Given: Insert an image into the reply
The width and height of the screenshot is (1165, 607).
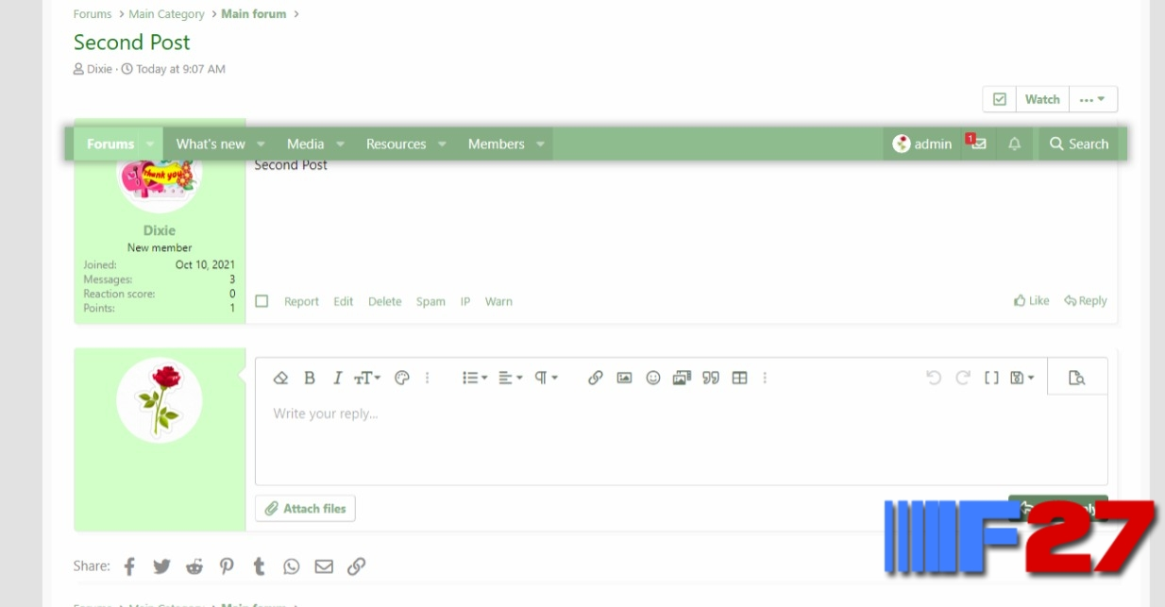Looking at the screenshot, I should click(x=624, y=378).
